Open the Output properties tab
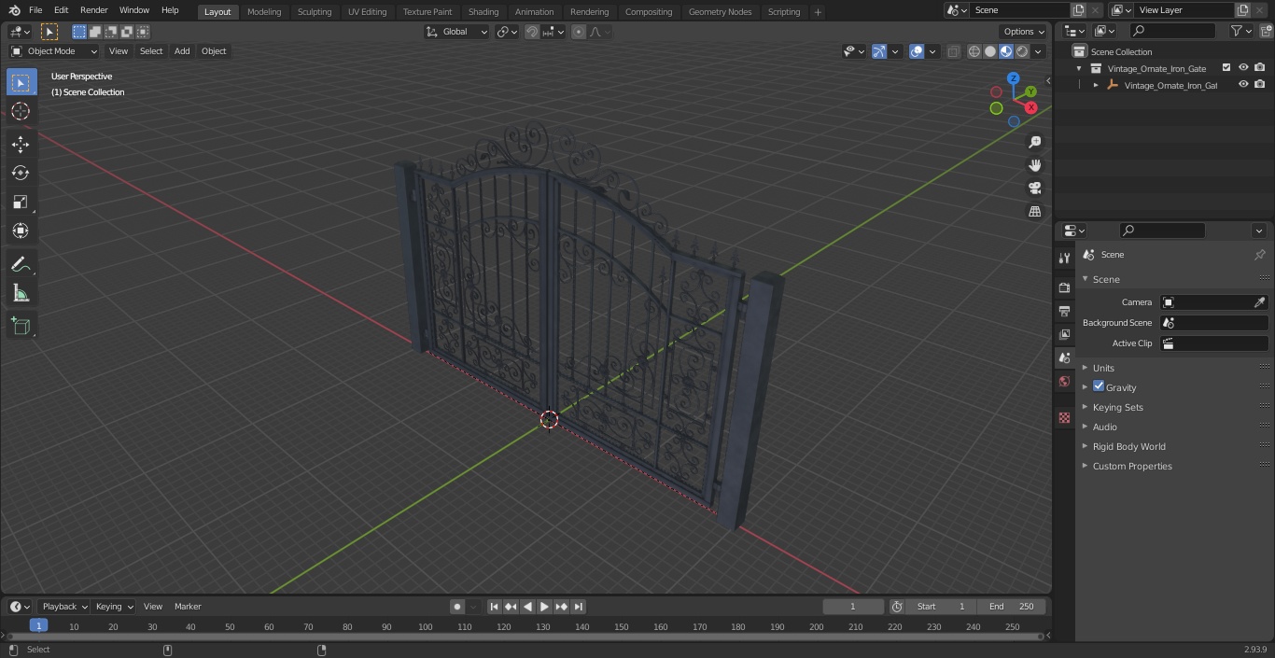The image size is (1275, 658). click(1064, 311)
